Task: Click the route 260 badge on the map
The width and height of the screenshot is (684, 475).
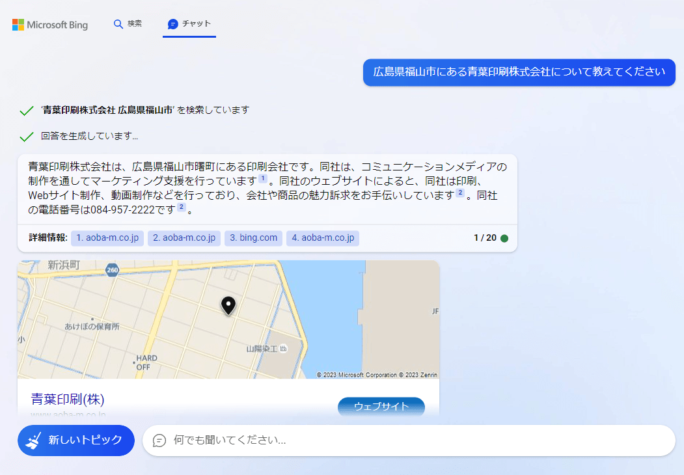Action: (113, 270)
